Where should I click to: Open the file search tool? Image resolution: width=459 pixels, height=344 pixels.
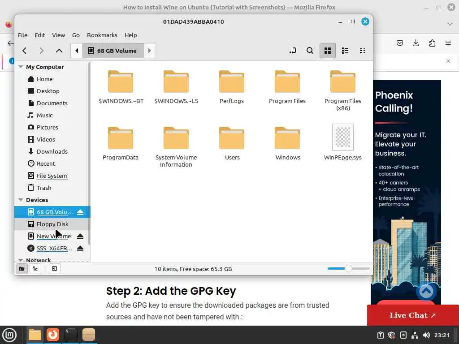[310, 51]
